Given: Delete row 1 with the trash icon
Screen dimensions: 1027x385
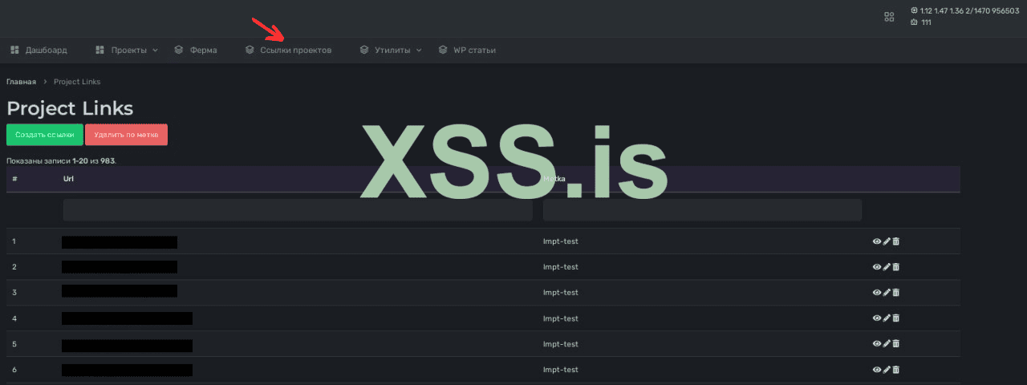Looking at the screenshot, I should click(x=896, y=241).
